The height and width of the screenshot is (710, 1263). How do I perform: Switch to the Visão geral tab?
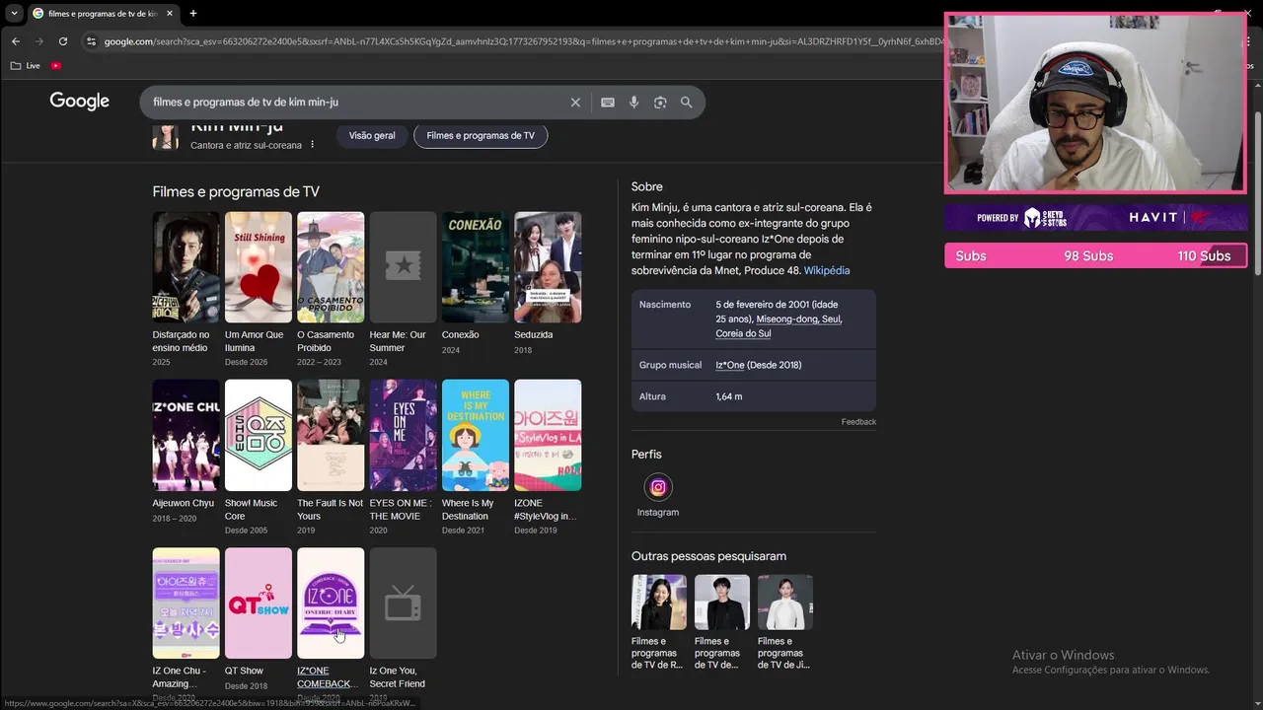(372, 136)
